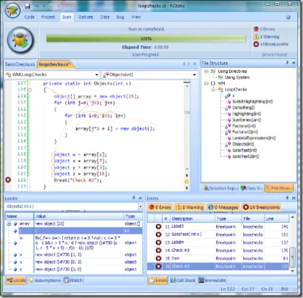303x298 pixels.
Task: Select the GotoTest(int) node in File Structure
Action: coord(245,150)
